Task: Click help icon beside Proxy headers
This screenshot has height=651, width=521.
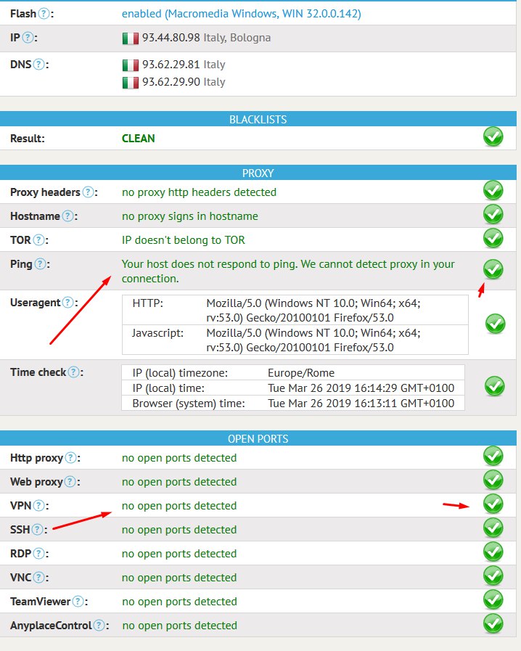Action: coord(89,192)
